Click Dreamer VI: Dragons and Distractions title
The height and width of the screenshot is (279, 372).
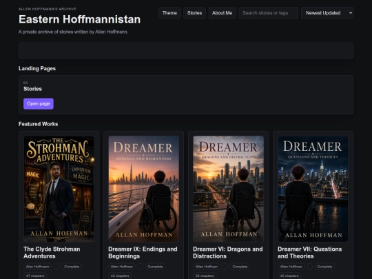pos(228,253)
